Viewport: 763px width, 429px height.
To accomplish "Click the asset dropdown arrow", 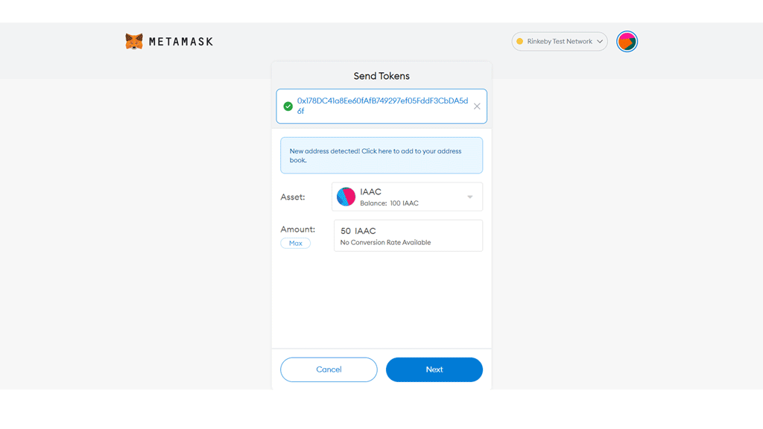I will (470, 197).
